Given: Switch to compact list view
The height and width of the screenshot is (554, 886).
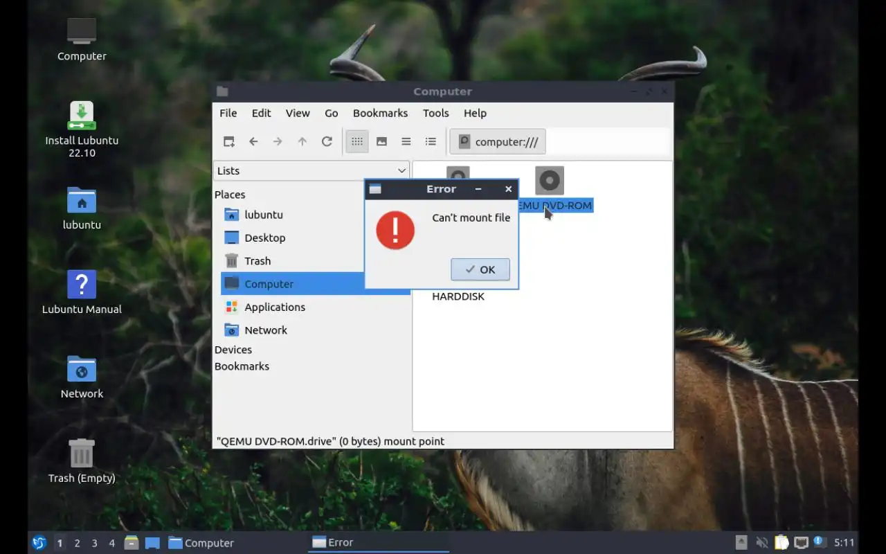Looking at the screenshot, I should click(x=406, y=141).
